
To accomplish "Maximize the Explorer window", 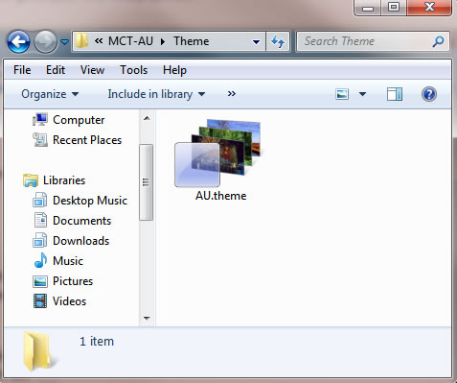I will pyautogui.click(x=394, y=8).
